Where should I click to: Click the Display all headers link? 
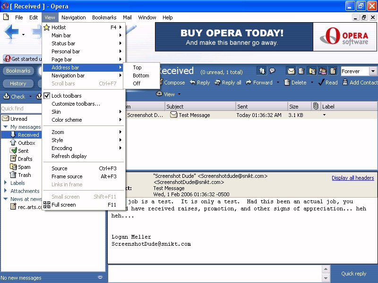click(x=352, y=178)
